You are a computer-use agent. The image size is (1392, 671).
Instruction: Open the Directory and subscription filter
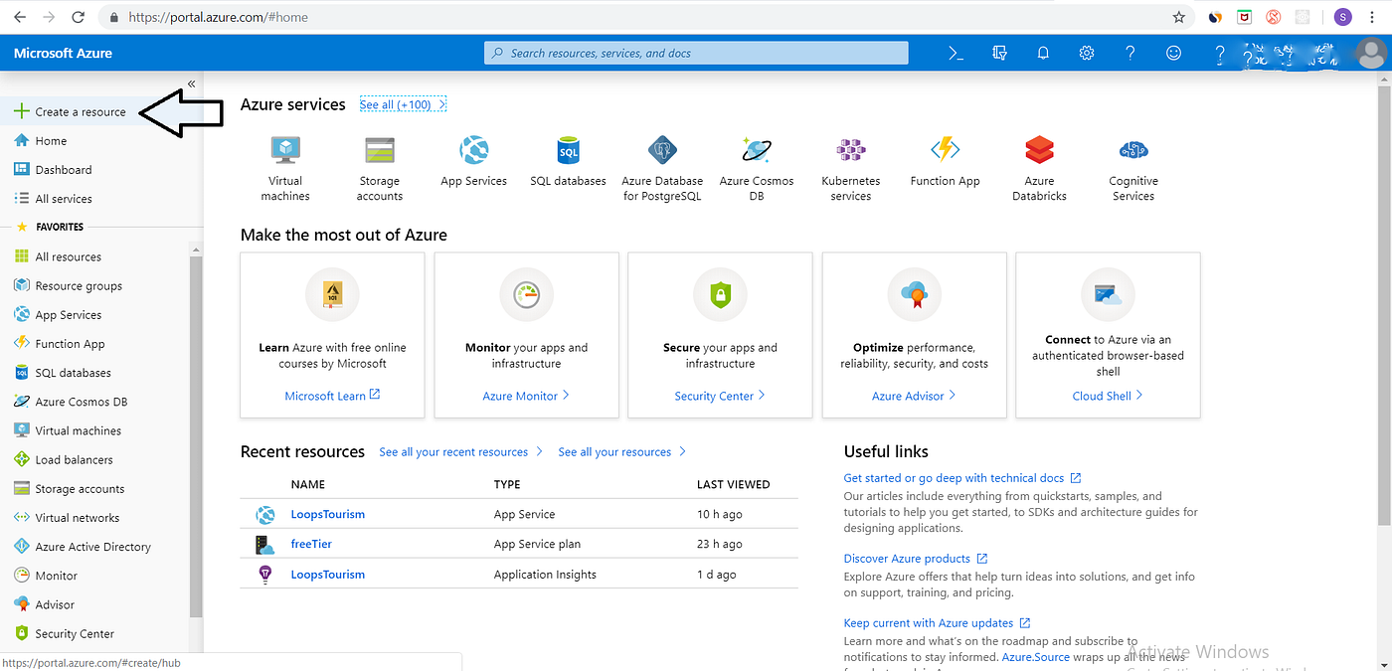click(x=998, y=53)
